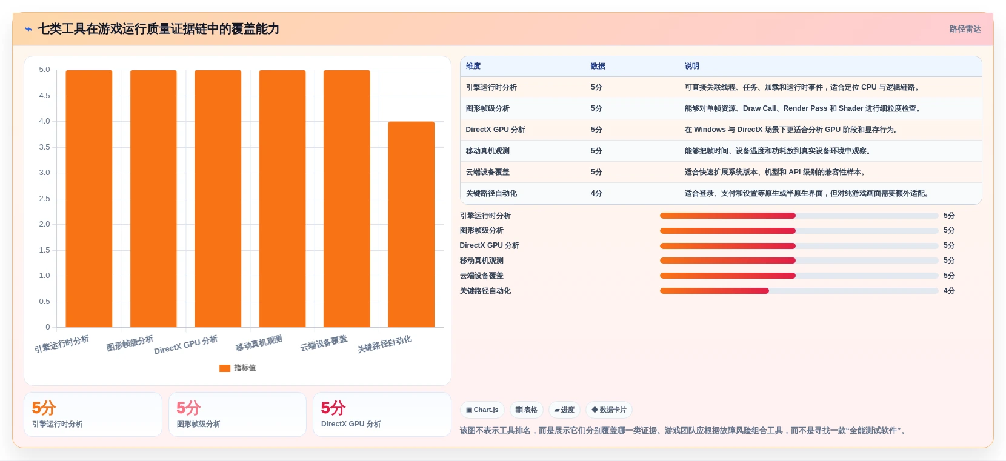Image resolution: width=1006 pixels, height=461 pixels.
Task: Toggle the 指标值 legend dataset
Action: (238, 368)
